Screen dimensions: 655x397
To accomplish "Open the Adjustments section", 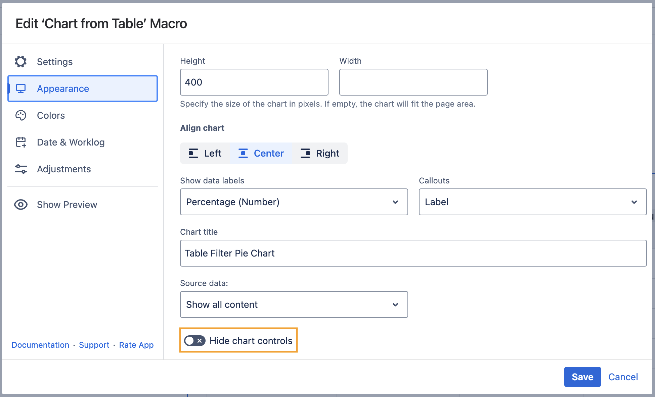I will tap(64, 169).
